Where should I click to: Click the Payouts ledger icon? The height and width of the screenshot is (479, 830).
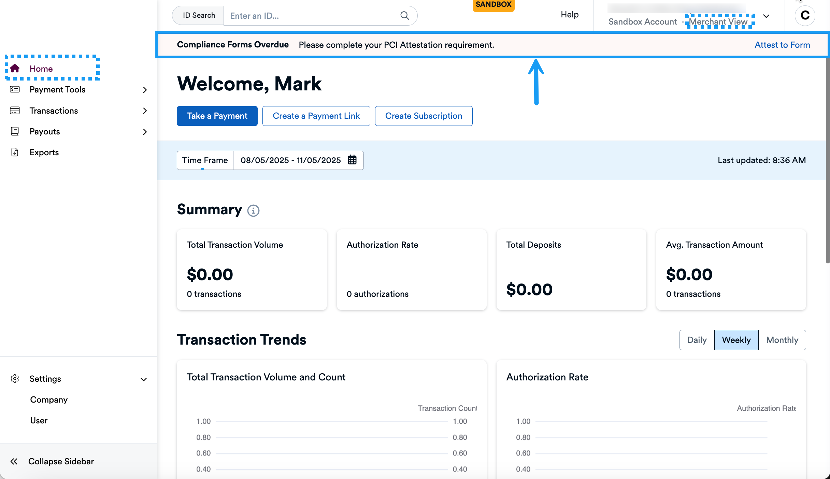(15, 131)
